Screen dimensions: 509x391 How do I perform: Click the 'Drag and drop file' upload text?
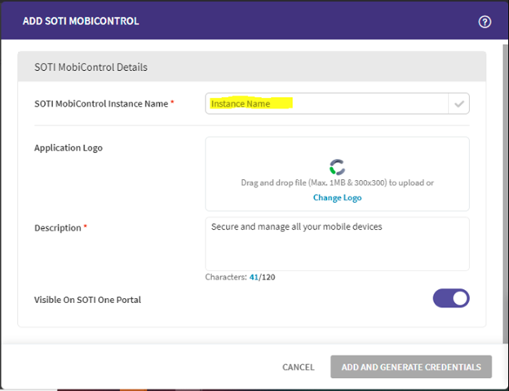(x=337, y=182)
